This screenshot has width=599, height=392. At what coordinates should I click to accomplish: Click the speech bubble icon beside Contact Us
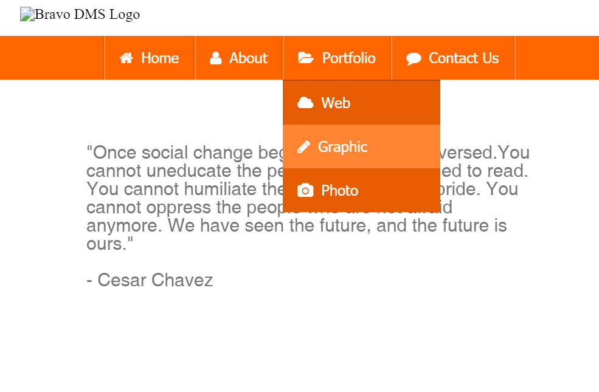[x=414, y=59]
